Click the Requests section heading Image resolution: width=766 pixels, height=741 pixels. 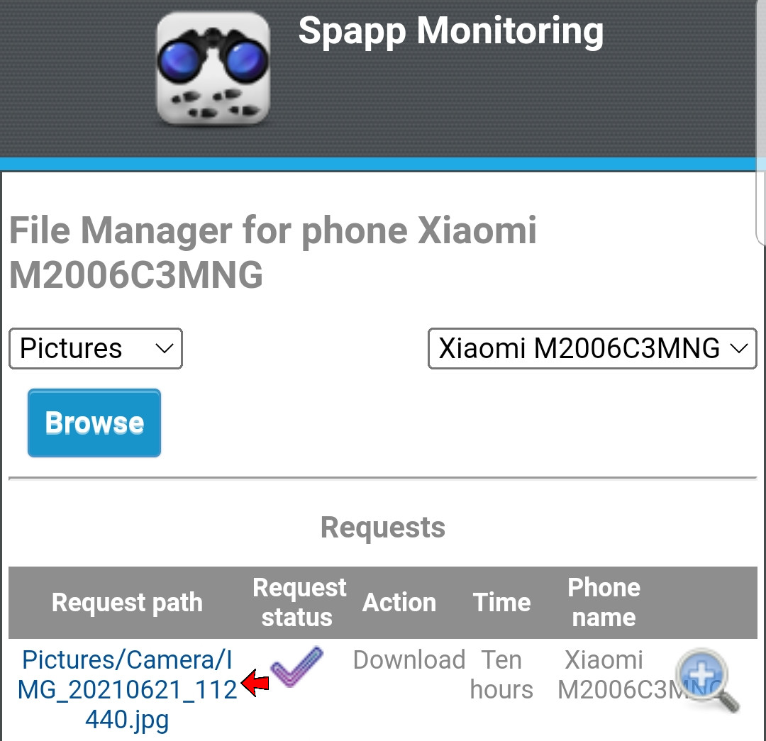(x=383, y=528)
